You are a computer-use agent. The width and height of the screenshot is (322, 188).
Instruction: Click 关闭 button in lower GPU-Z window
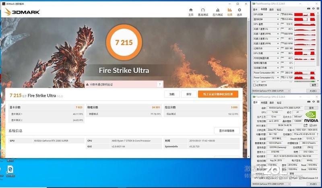313,184
